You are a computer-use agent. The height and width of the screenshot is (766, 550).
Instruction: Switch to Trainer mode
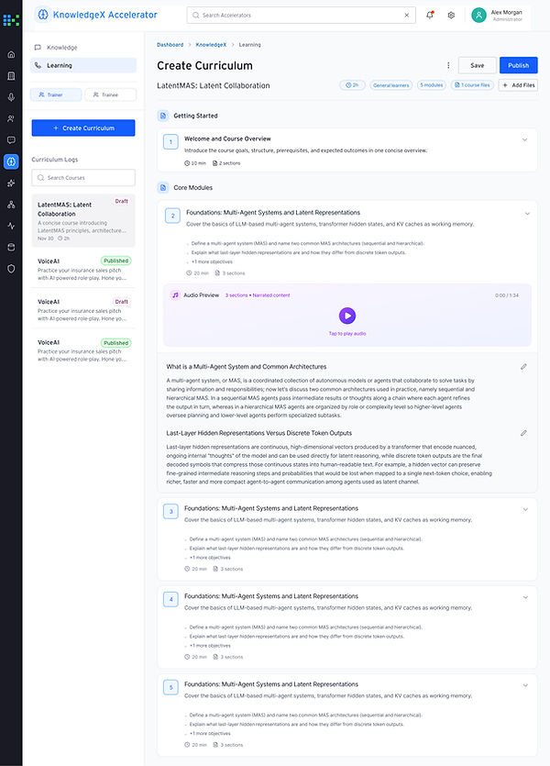(x=56, y=94)
